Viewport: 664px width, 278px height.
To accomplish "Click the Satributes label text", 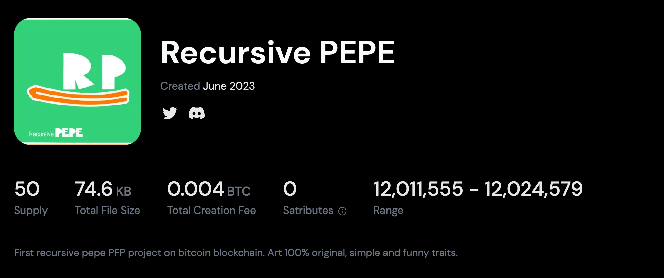I will tap(308, 211).
